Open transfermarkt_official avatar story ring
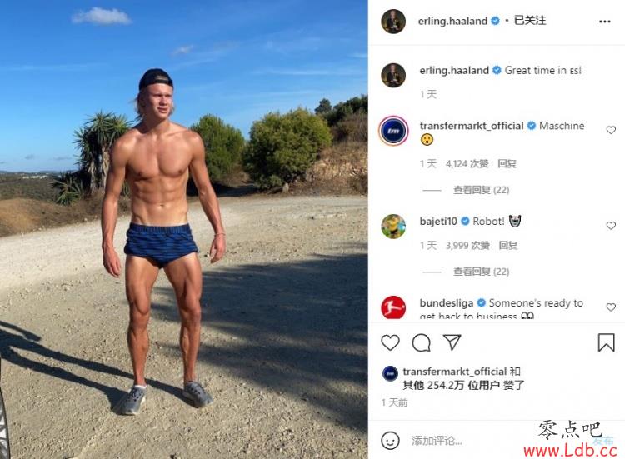 [x=393, y=131]
